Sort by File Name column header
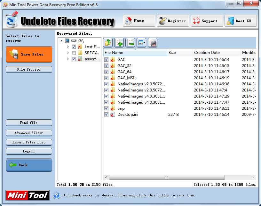The width and height of the screenshot is (261, 206). pos(135,53)
